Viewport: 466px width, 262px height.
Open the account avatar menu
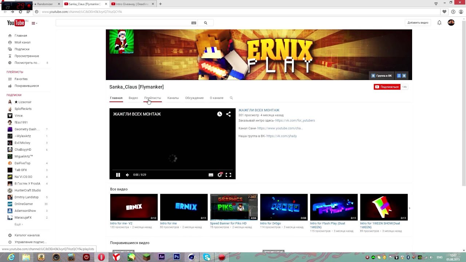[451, 23]
